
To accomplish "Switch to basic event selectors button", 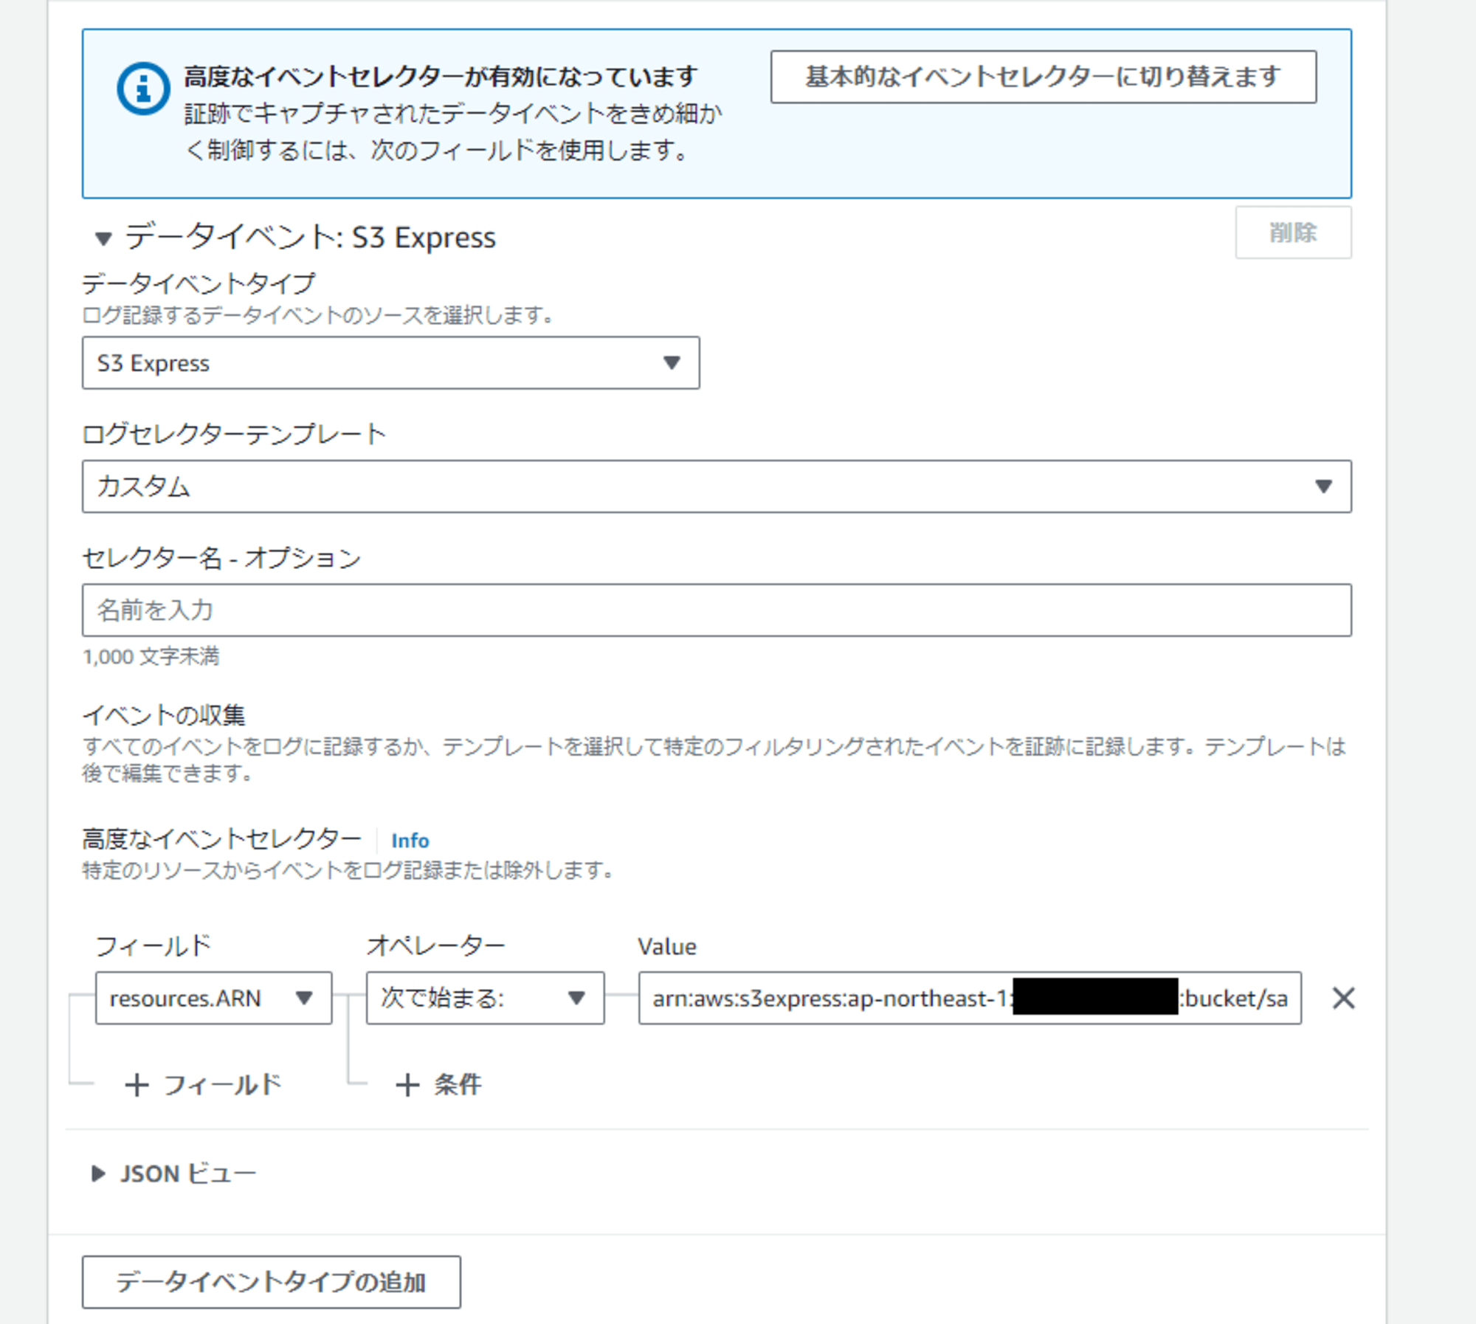I will (x=1043, y=77).
